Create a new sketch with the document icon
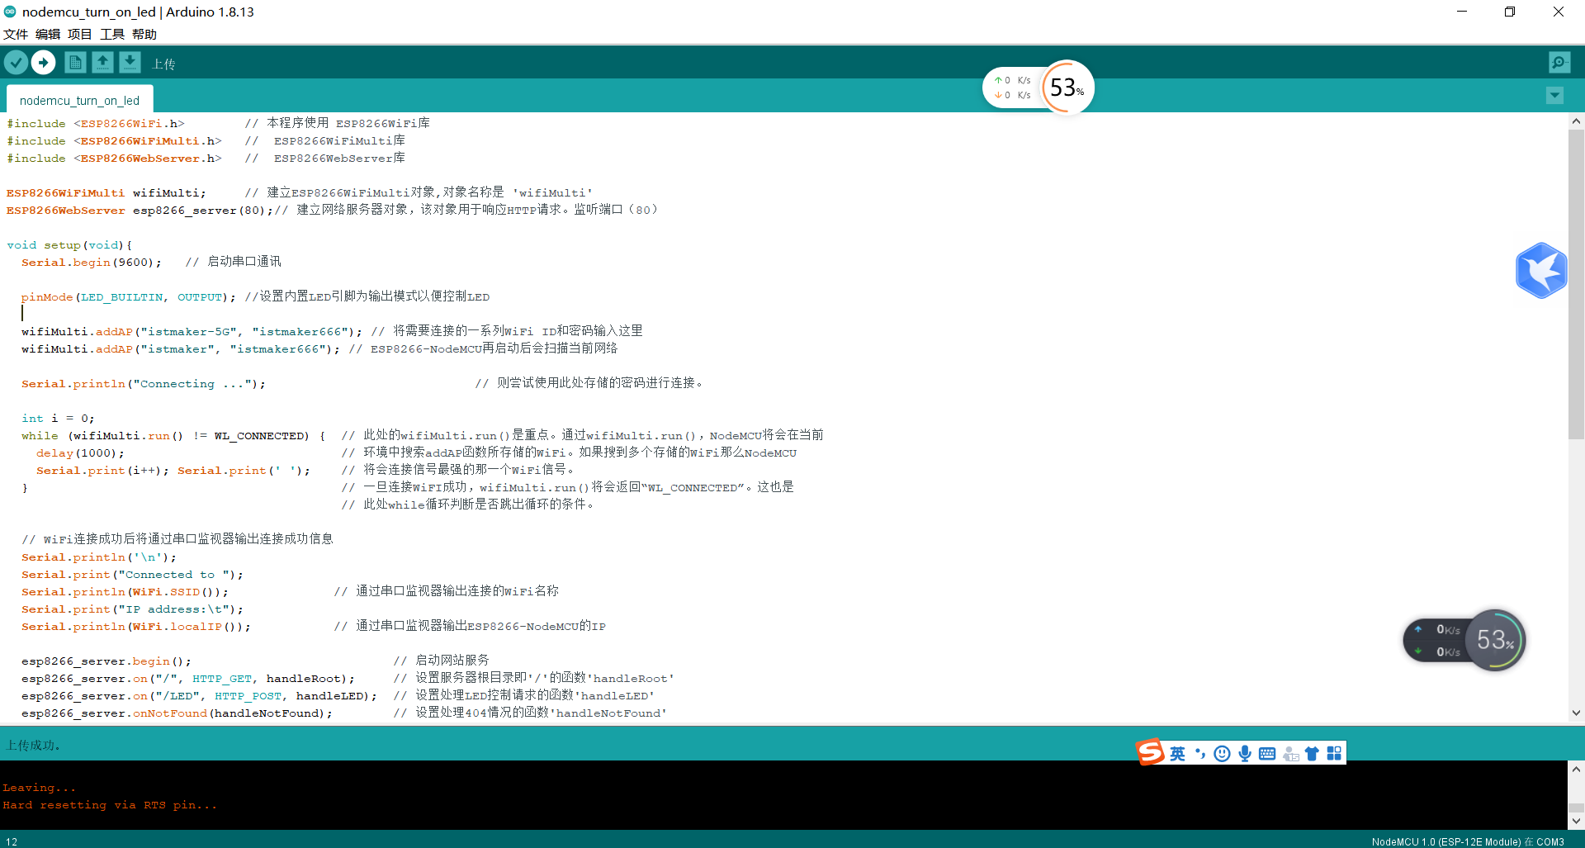The width and height of the screenshot is (1585, 848). click(74, 62)
